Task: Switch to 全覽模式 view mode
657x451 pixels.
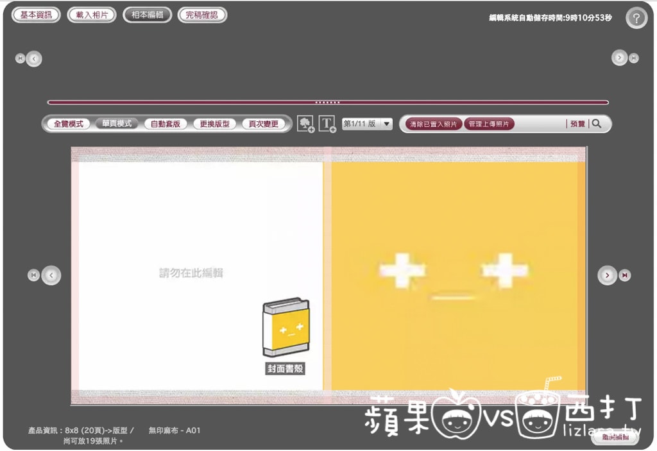Action: (68, 124)
